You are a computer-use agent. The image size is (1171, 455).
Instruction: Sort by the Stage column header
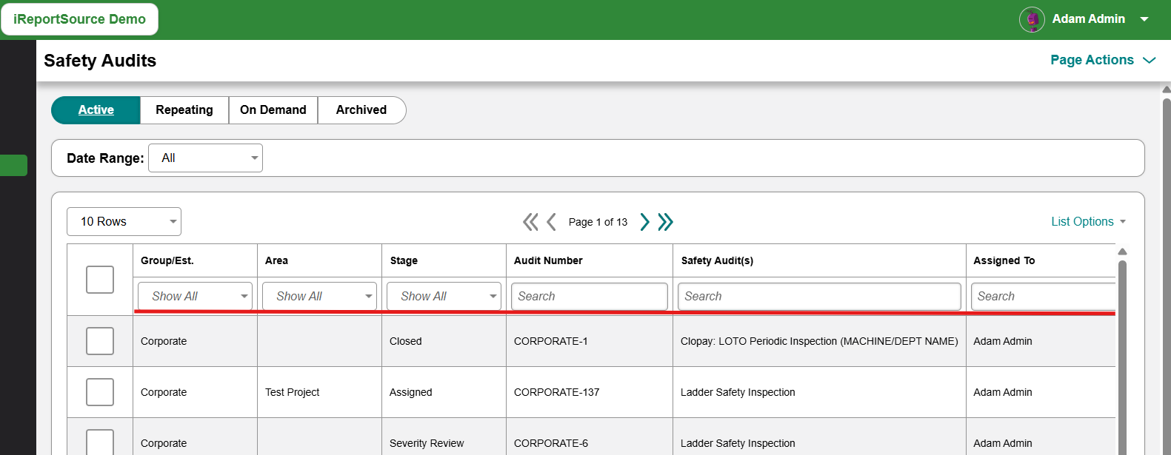(x=404, y=260)
